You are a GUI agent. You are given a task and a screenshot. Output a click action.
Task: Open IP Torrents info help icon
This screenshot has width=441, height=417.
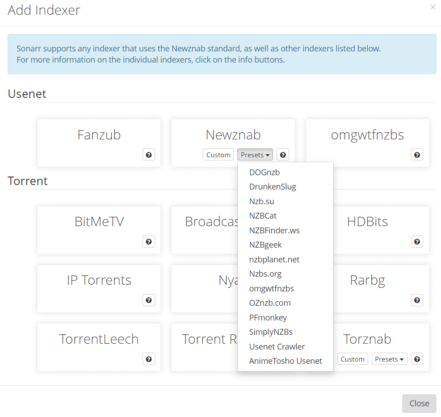pyautogui.click(x=149, y=300)
